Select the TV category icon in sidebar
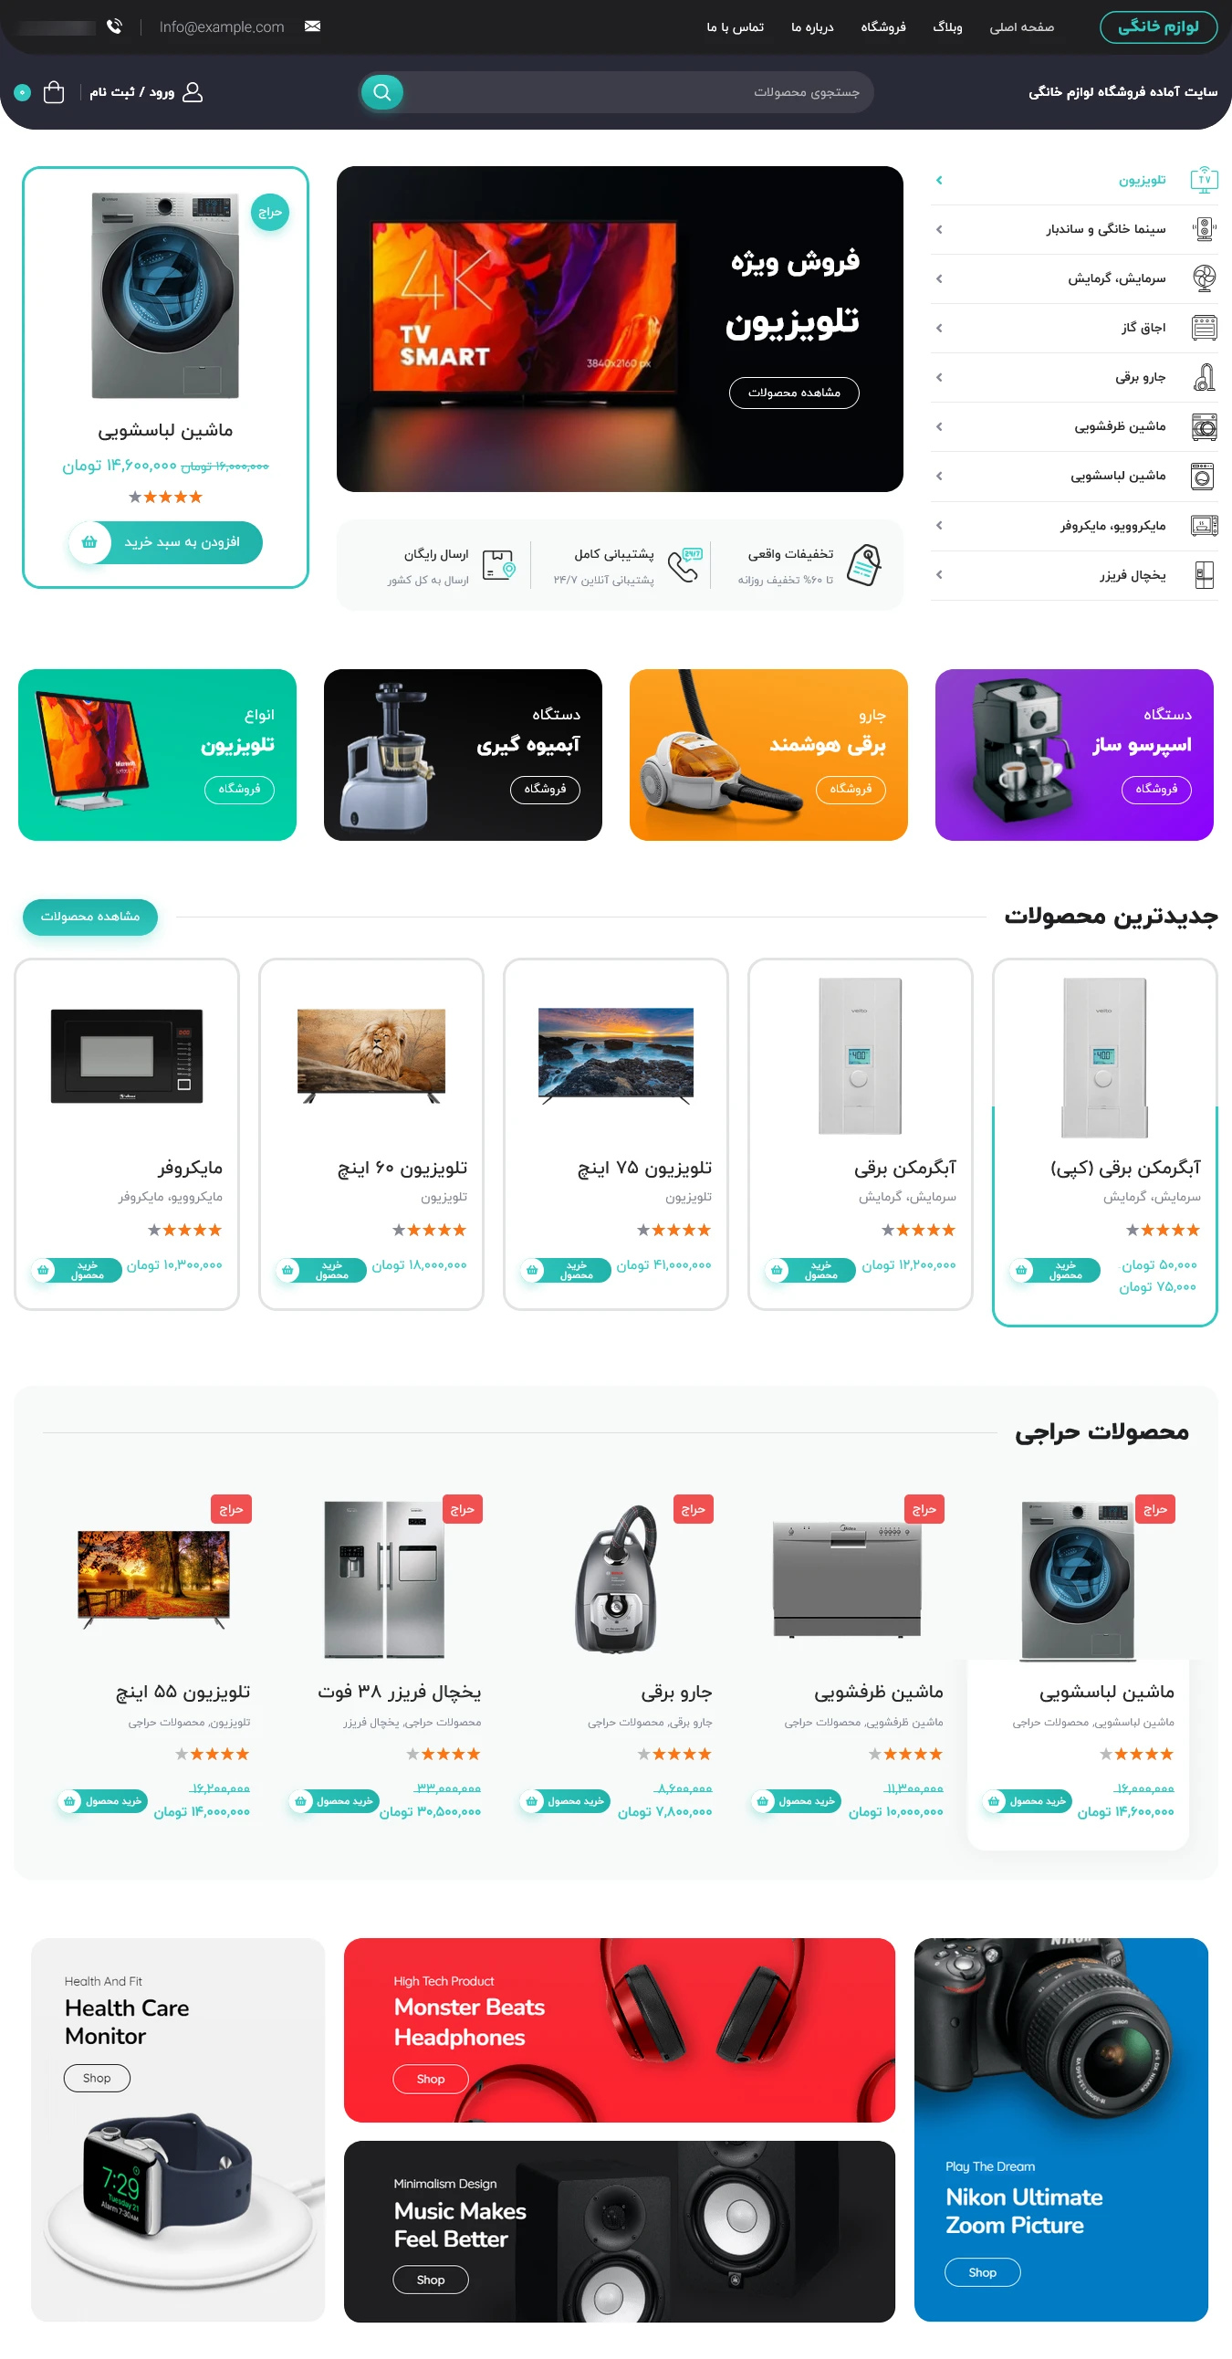This screenshot has width=1232, height=2359. 1204,180
